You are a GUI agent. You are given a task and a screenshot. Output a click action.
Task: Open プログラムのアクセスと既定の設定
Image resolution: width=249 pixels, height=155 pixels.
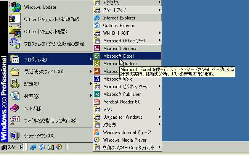point(50,44)
